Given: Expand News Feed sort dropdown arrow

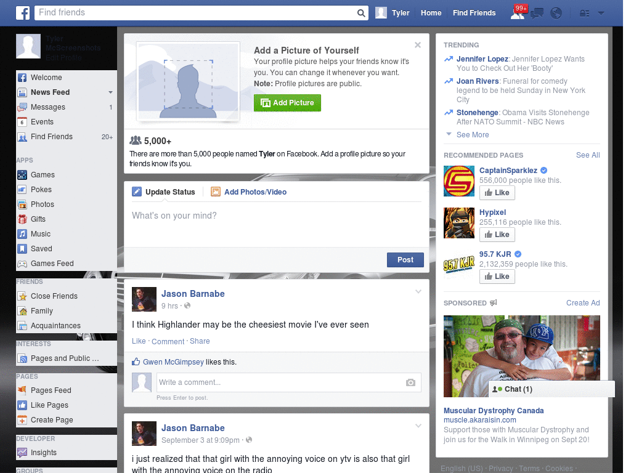Looking at the screenshot, I should click(x=110, y=92).
